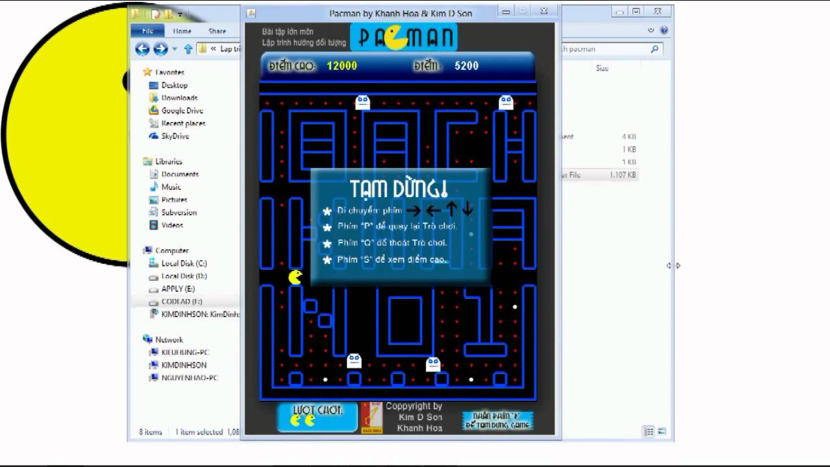The width and height of the screenshot is (830, 467).
Task: Click the Pacman window title bar icon
Action: click(x=252, y=13)
